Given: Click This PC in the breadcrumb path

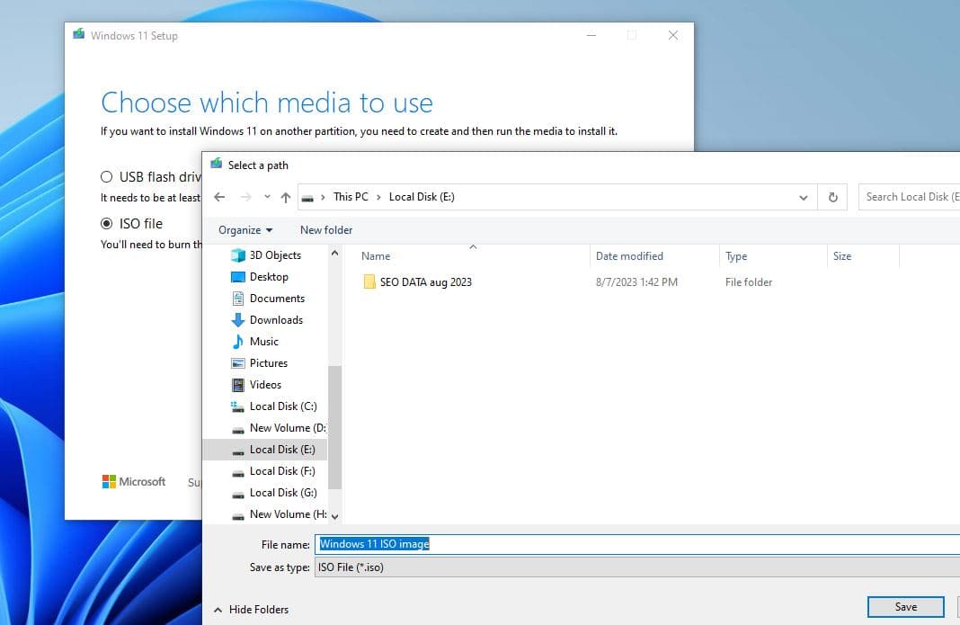Looking at the screenshot, I should click(x=351, y=197).
